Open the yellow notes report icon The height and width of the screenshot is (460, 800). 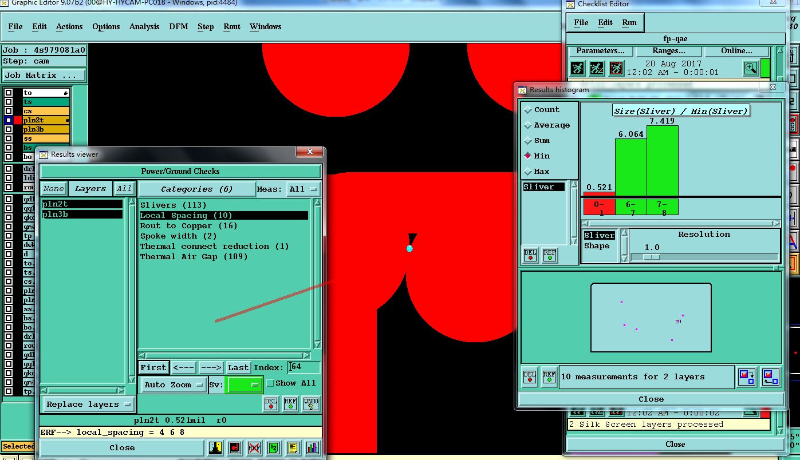293,448
